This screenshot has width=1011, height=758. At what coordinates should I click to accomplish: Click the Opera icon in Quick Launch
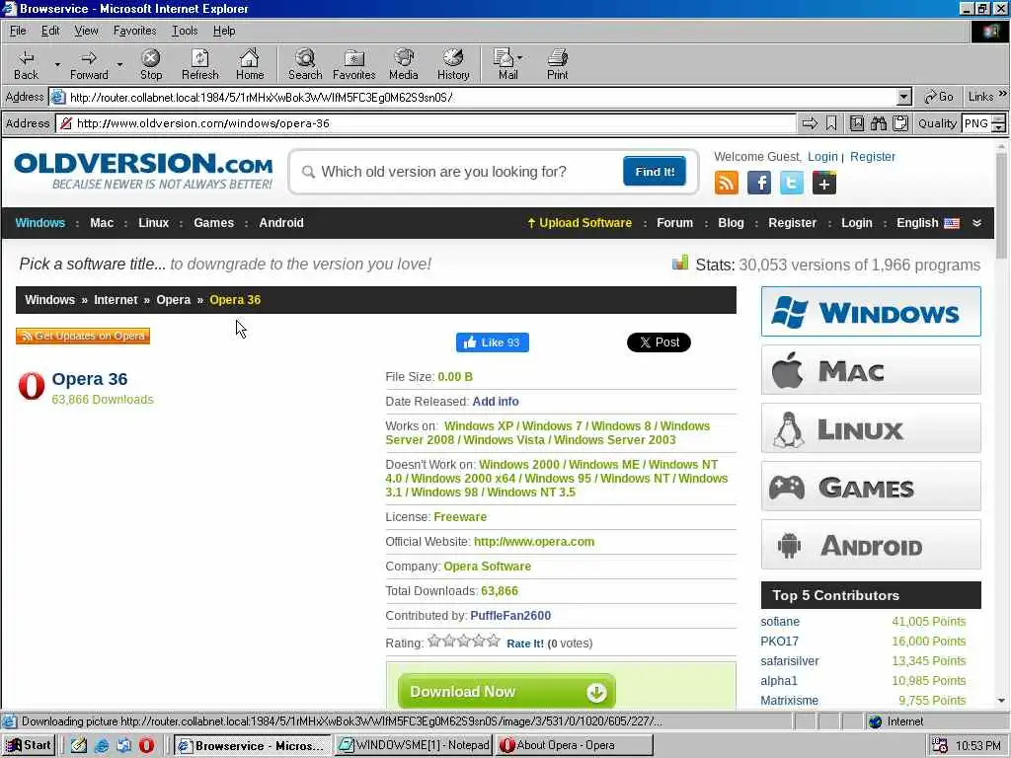pos(146,745)
